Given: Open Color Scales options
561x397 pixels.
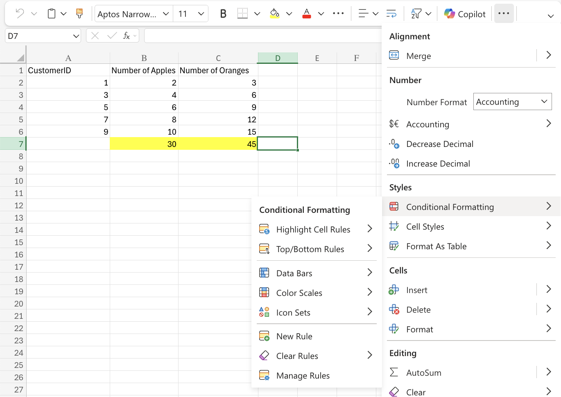Looking at the screenshot, I should (298, 292).
